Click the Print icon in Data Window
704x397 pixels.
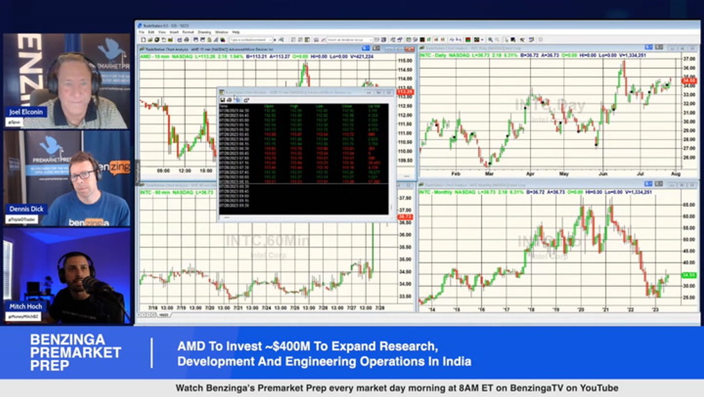[x=230, y=100]
